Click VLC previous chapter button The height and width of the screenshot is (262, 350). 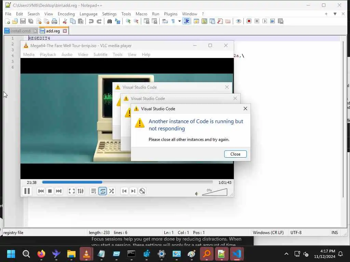[x=124, y=191]
